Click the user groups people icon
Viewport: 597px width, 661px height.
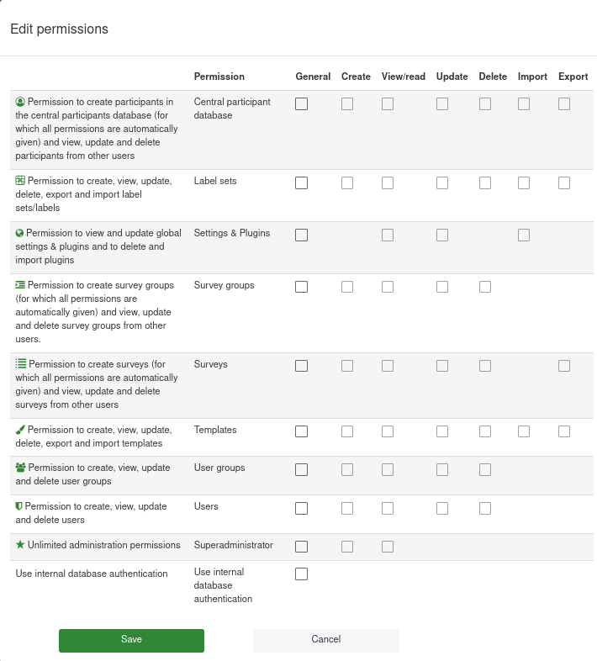click(21, 468)
